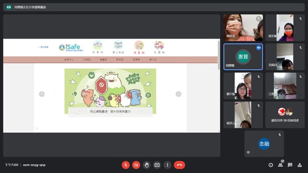
Task: Open the 宣傳單 menu item
Action: tap(136, 60)
